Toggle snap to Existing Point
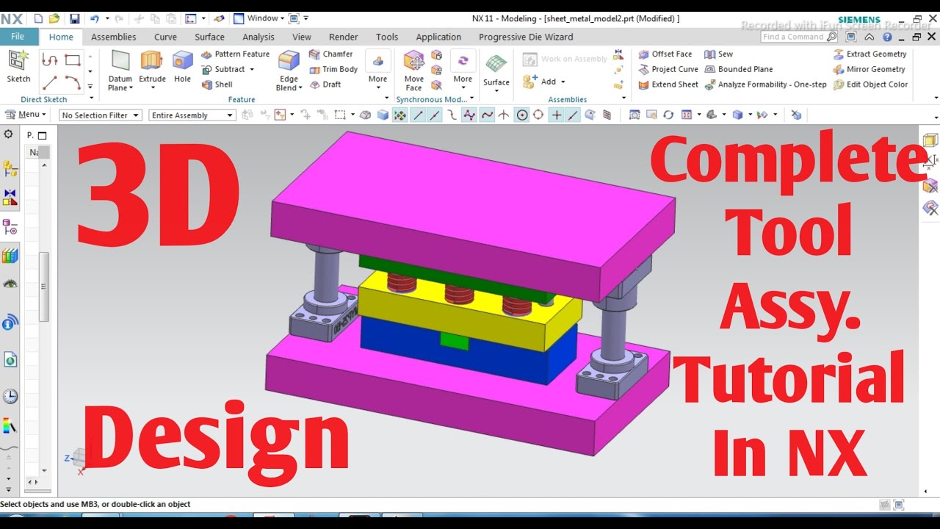 coord(557,115)
